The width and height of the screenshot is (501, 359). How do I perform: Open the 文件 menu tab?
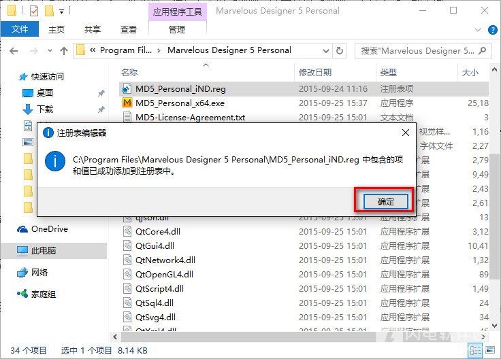tap(20, 29)
